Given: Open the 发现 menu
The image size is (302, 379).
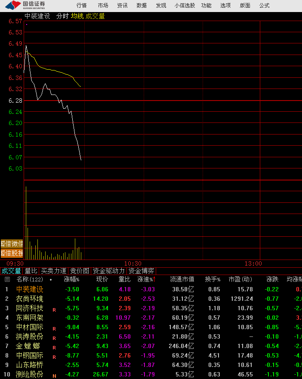Looking at the screenshot, I should 161,5.
